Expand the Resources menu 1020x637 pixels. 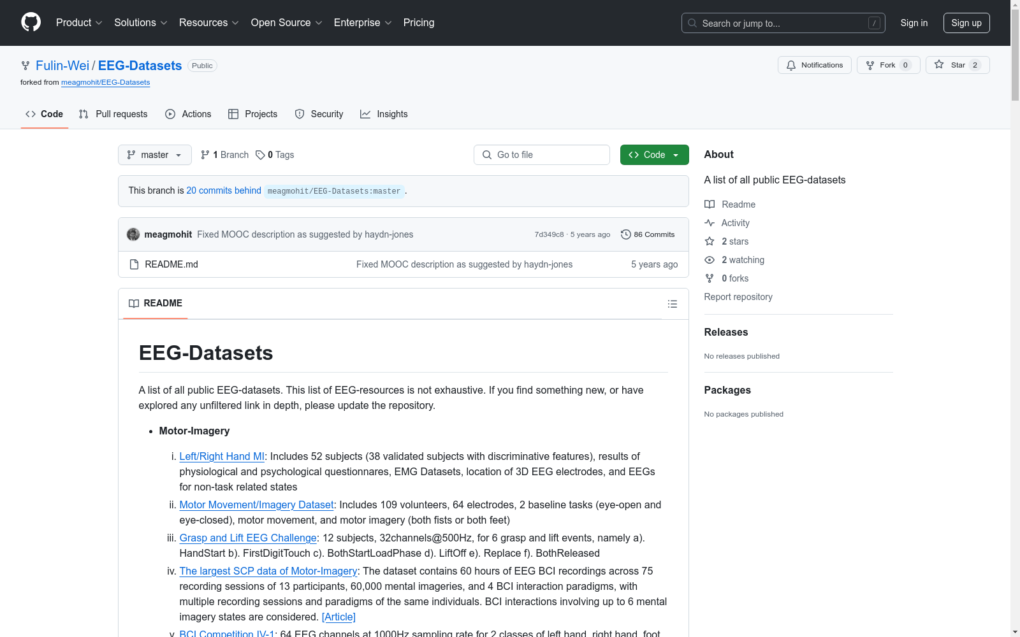pyautogui.click(x=209, y=23)
